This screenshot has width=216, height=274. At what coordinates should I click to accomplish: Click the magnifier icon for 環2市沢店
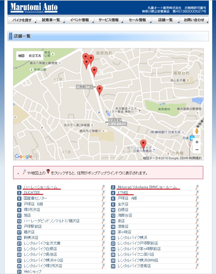coord(103,209)
